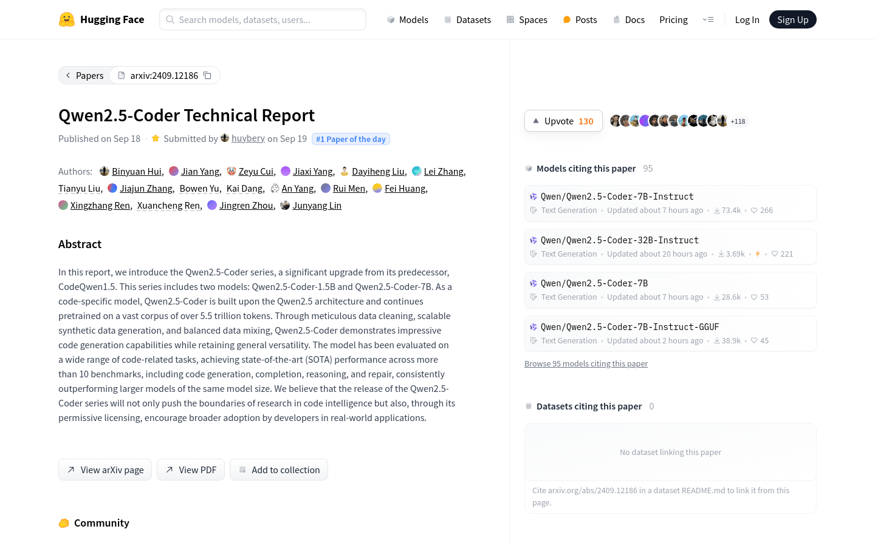Click the search magnifying glass icon

pyautogui.click(x=170, y=19)
